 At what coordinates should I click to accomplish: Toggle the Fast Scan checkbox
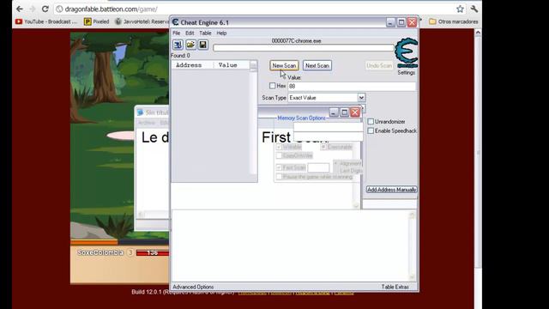[x=279, y=167]
